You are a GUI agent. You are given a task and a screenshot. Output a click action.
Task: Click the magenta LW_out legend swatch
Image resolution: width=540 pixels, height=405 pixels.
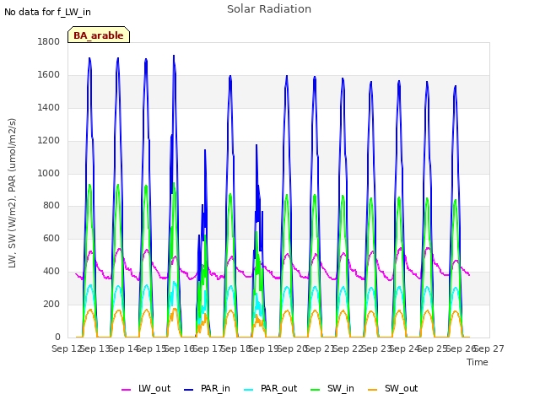pyautogui.click(x=126, y=390)
